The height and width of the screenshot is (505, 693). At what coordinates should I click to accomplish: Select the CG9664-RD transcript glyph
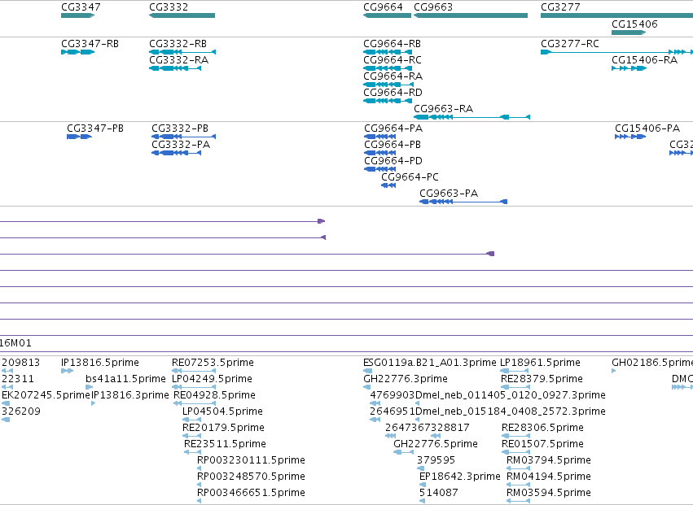[388, 101]
